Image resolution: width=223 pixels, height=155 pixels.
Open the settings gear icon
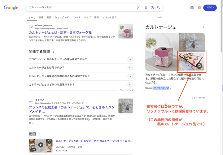tap(192, 8)
